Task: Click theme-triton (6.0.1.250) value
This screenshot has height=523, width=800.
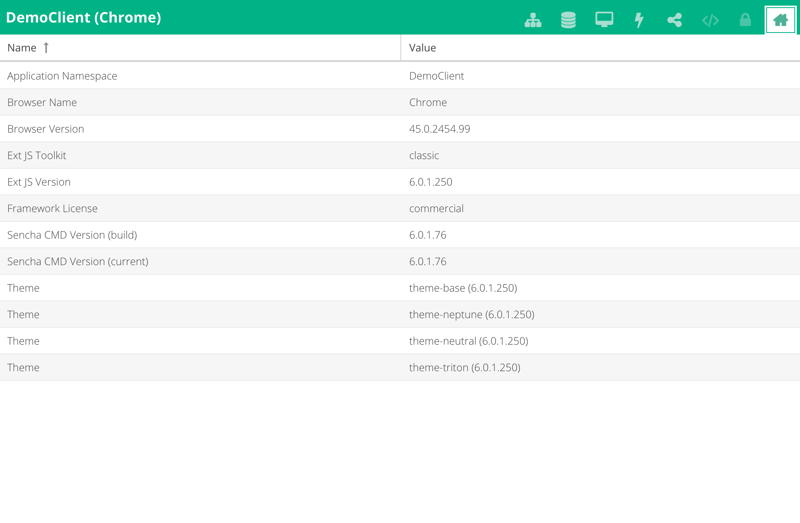Action: click(x=465, y=368)
